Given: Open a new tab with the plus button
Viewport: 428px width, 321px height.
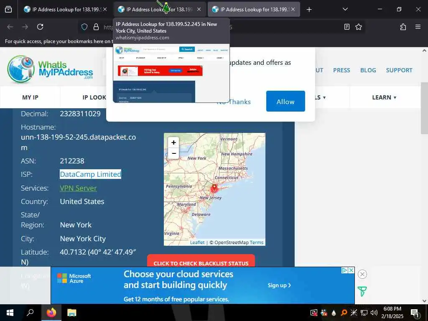Looking at the screenshot, I should coord(309,10).
